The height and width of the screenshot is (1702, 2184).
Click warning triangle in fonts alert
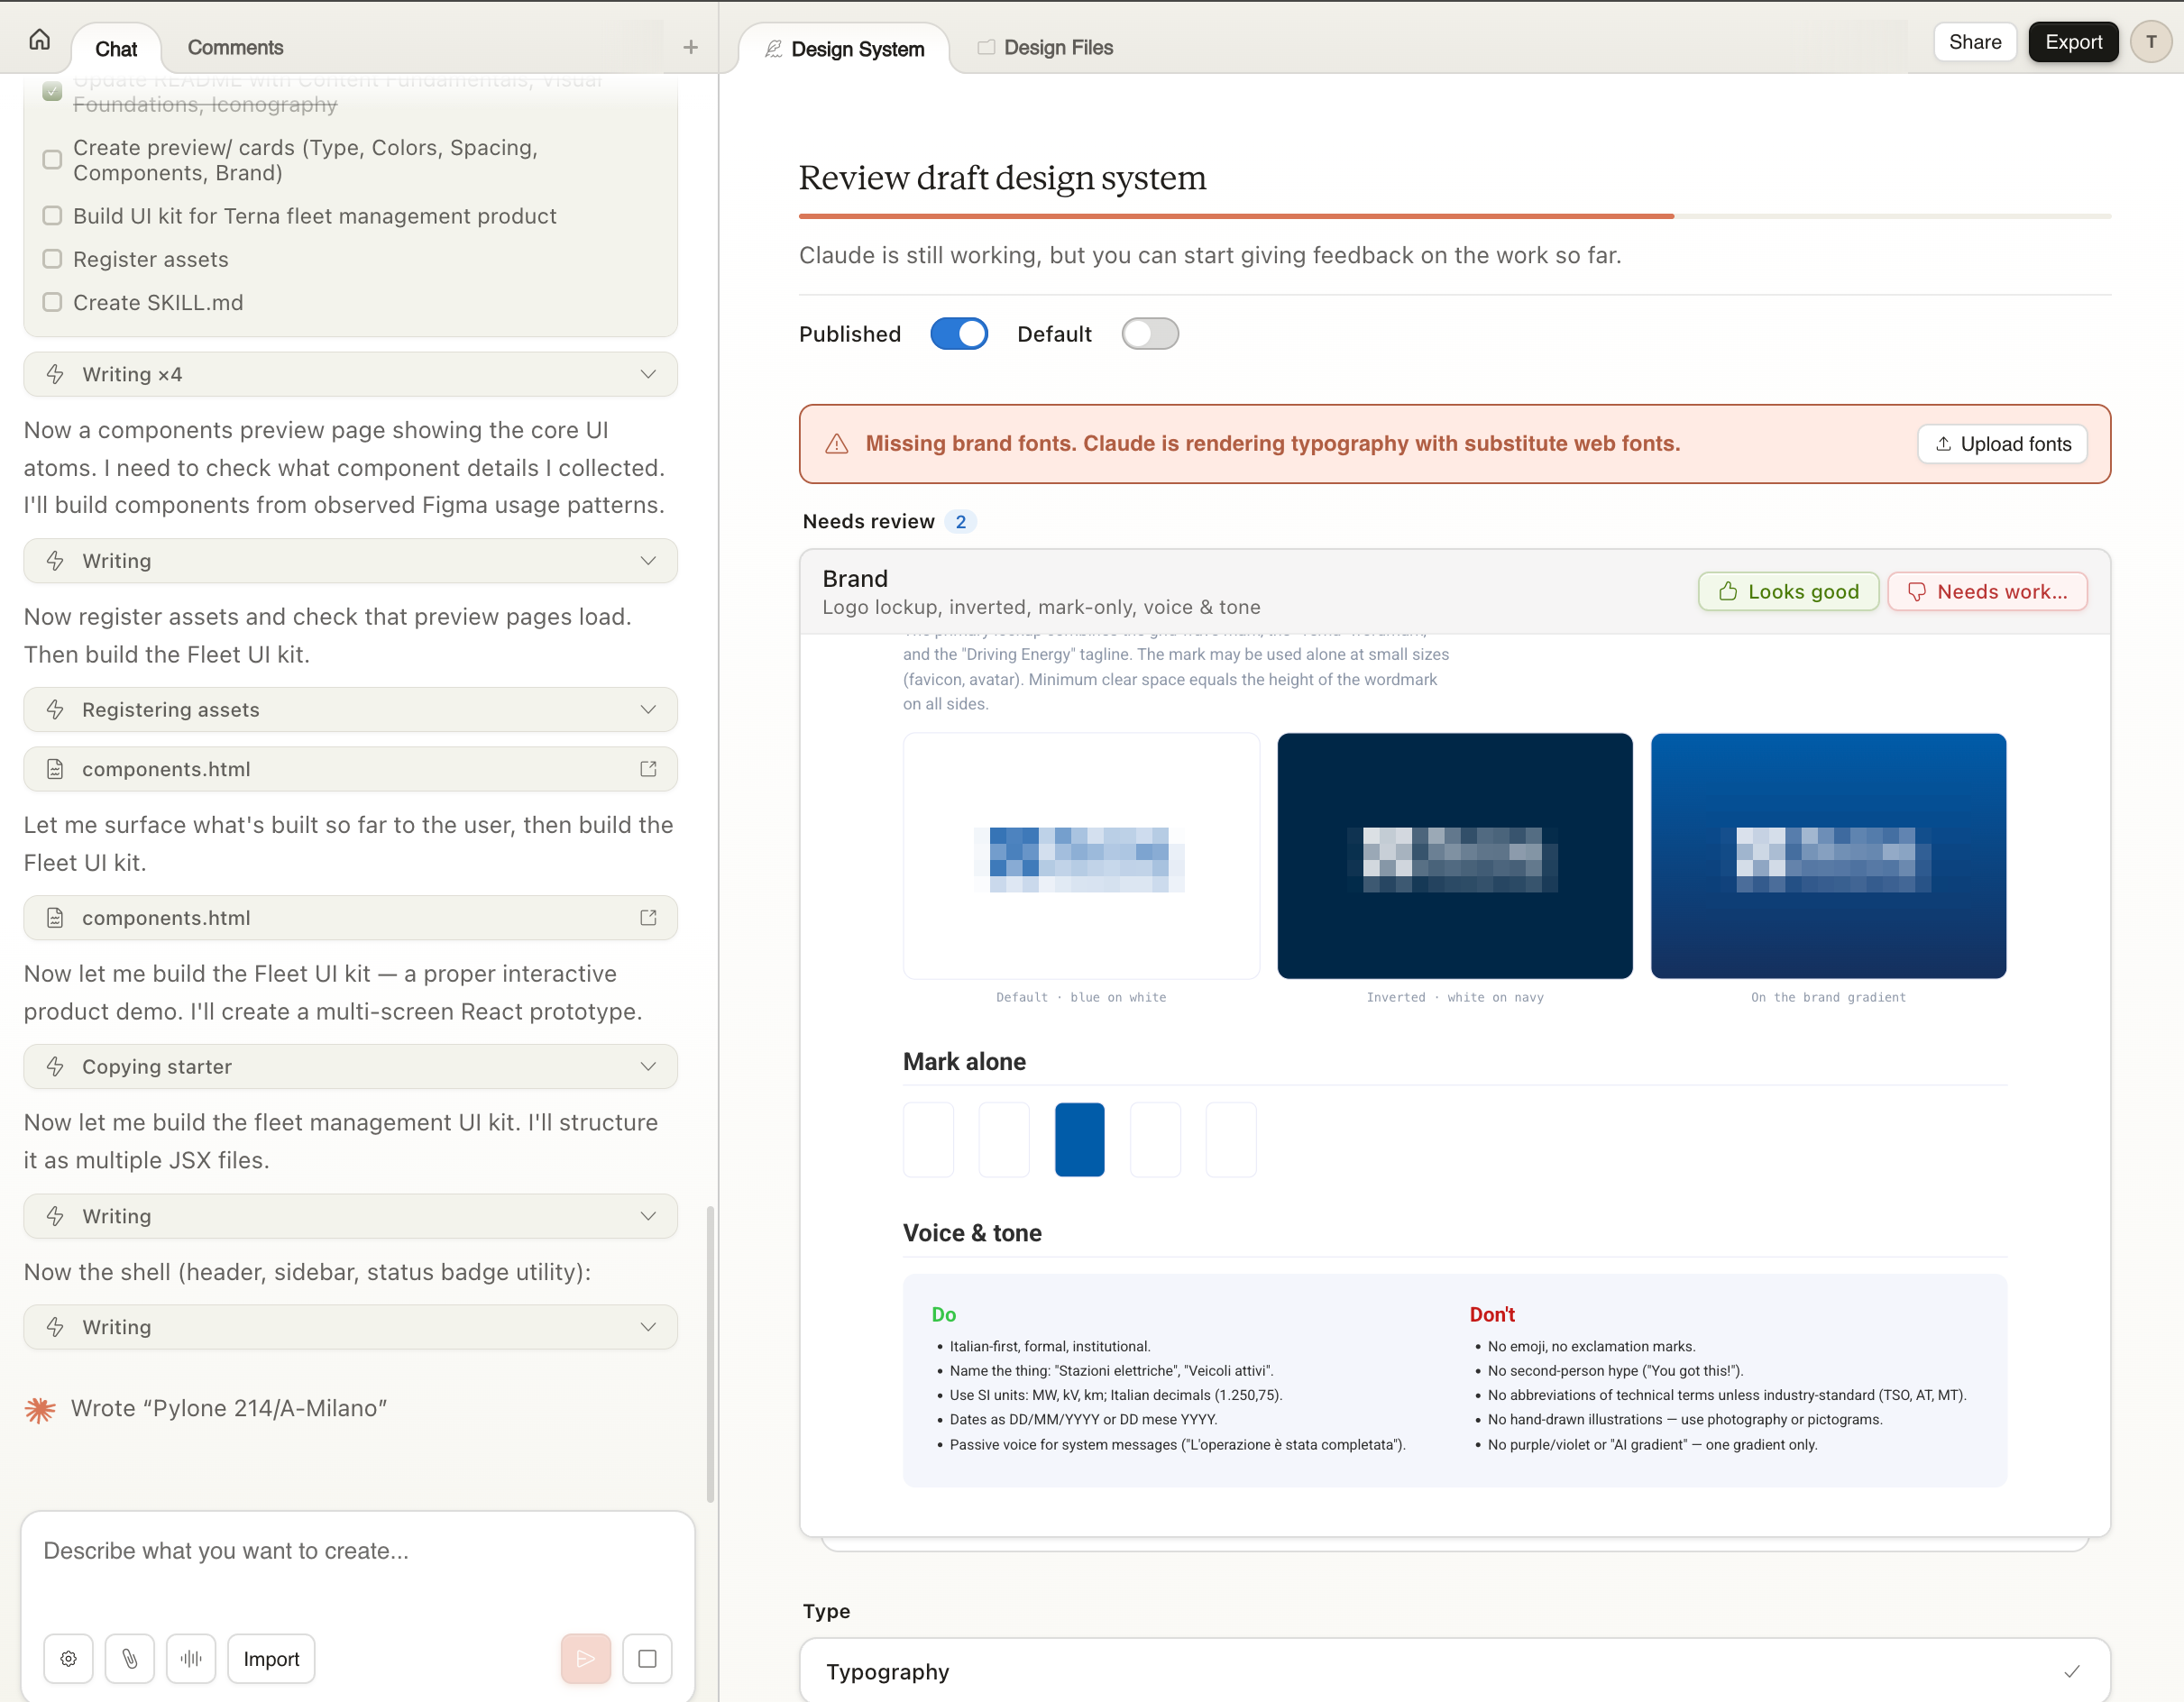(x=837, y=444)
